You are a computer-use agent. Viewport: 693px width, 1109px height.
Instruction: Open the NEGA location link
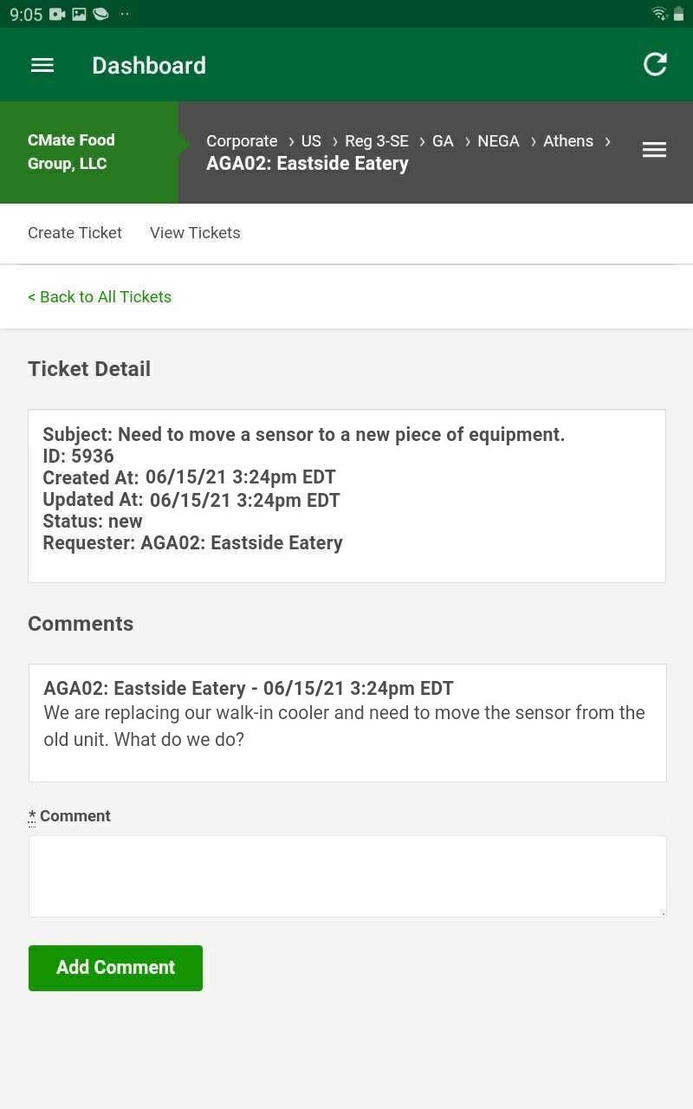click(498, 141)
